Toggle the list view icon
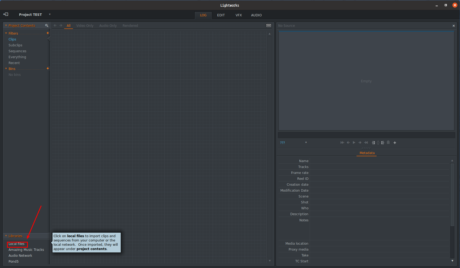 point(269,25)
